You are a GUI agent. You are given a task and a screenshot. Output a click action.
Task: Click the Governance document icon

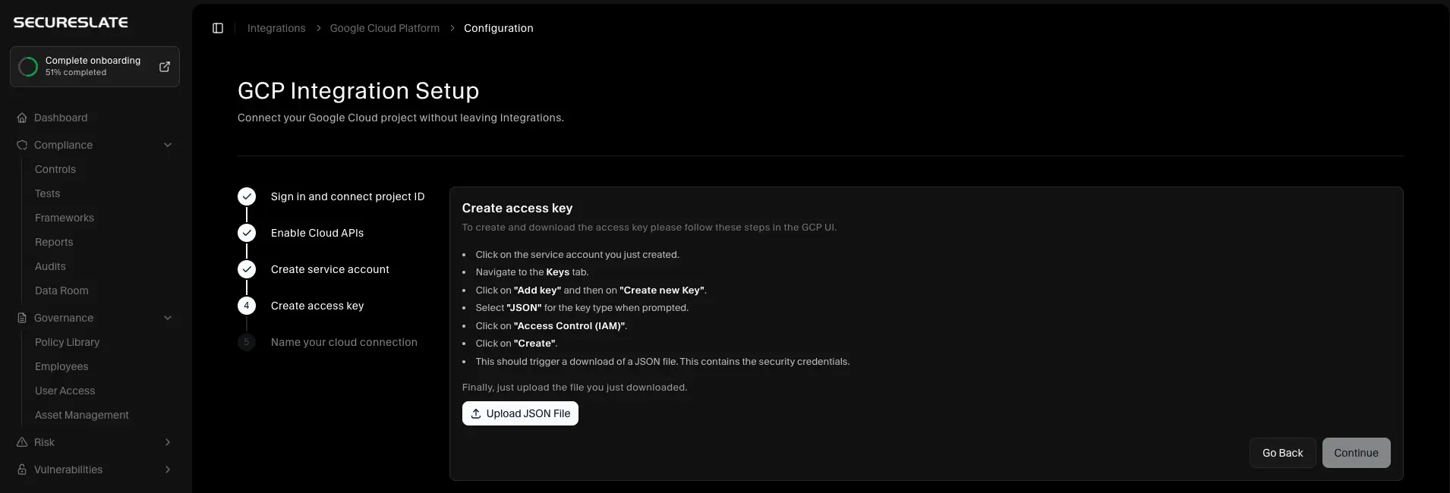[x=22, y=318]
